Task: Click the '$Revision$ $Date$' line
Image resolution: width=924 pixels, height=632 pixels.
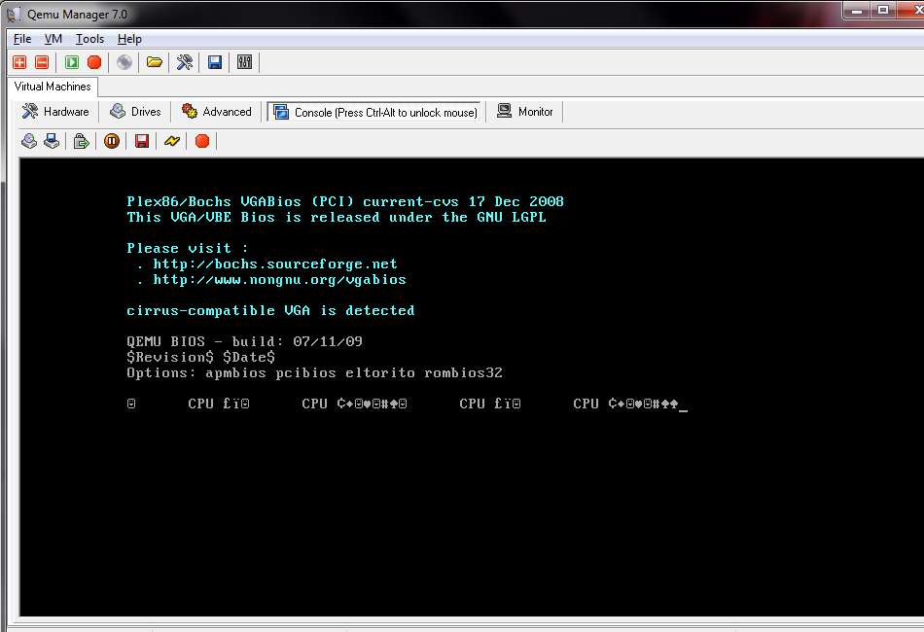Action: [x=201, y=357]
